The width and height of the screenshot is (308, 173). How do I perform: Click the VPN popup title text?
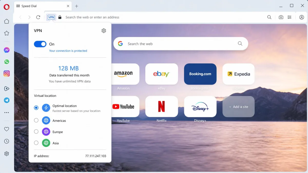(38, 30)
